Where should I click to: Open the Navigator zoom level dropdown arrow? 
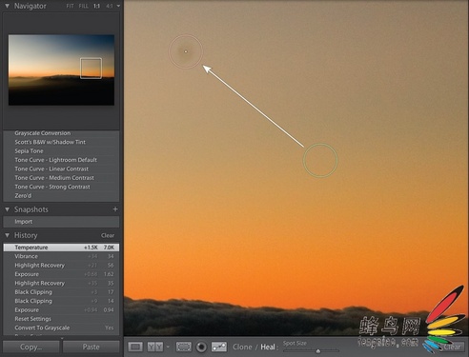pyautogui.click(x=118, y=6)
